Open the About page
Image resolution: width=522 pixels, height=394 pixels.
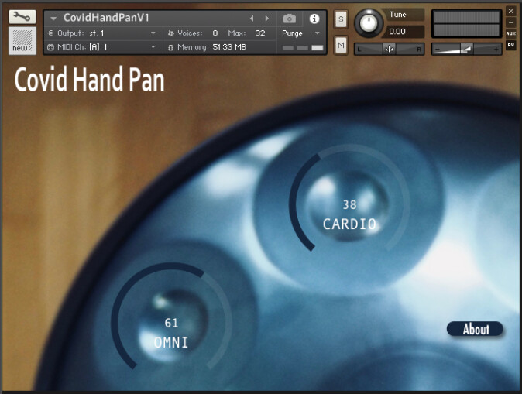coord(475,329)
